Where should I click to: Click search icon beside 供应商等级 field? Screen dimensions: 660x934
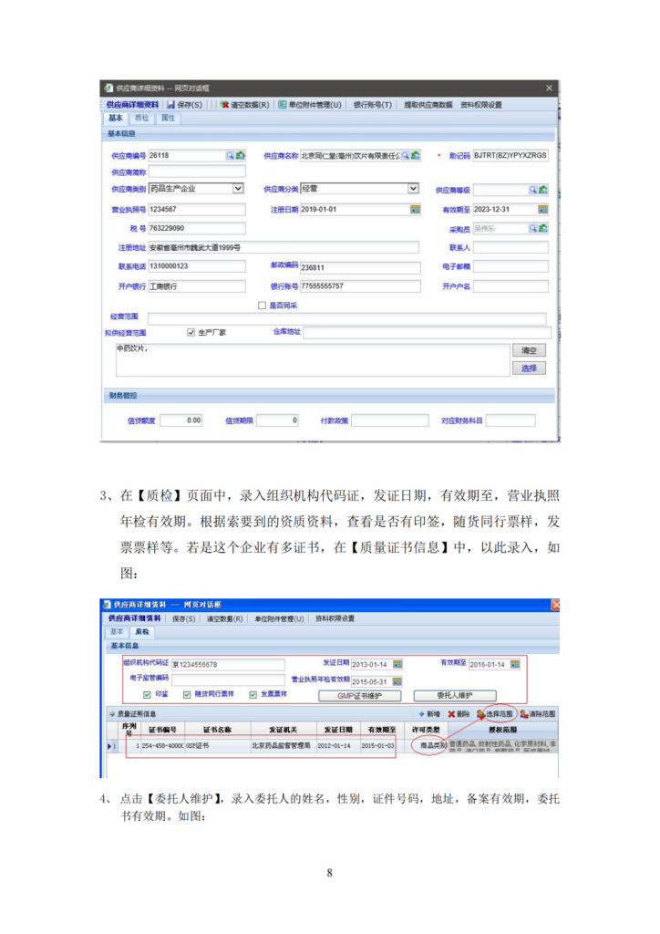point(533,190)
